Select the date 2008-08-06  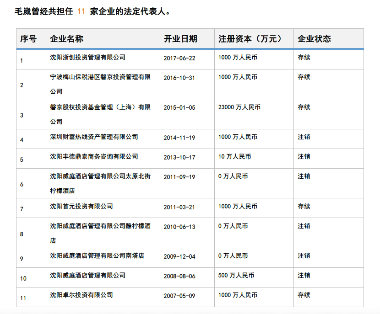pyautogui.click(x=179, y=276)
